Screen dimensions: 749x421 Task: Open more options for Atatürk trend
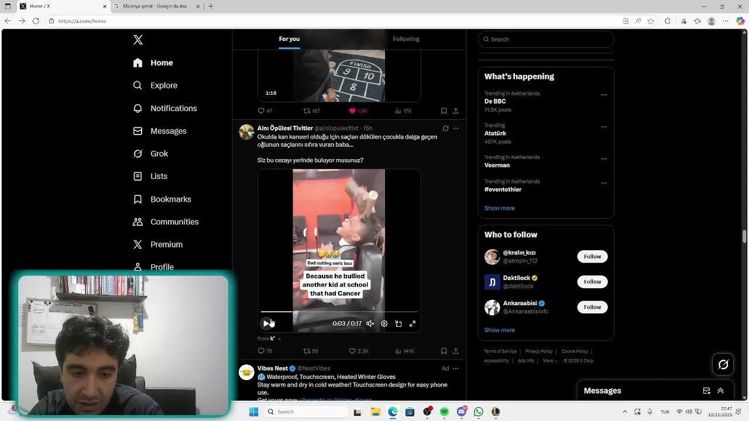click(x=604, y=127)
